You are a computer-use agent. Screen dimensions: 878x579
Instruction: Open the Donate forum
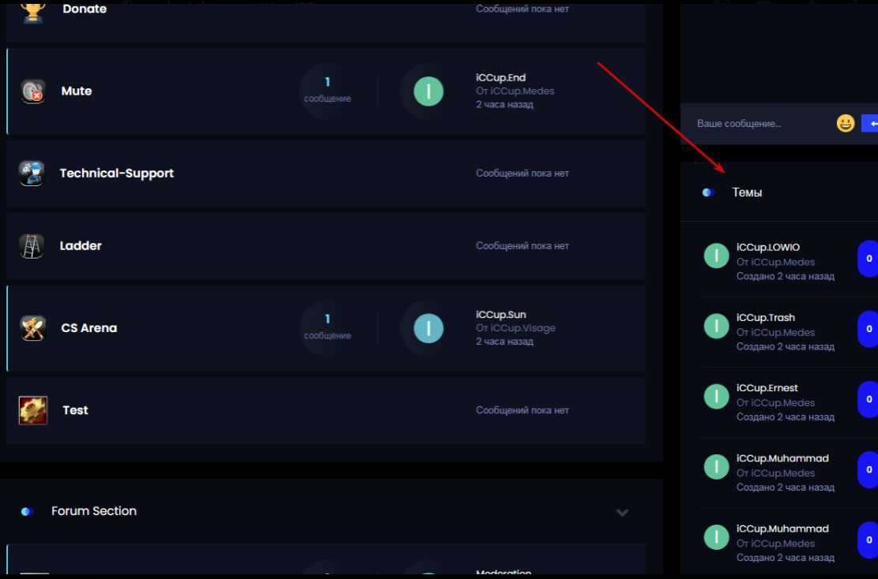coord(84,9)
